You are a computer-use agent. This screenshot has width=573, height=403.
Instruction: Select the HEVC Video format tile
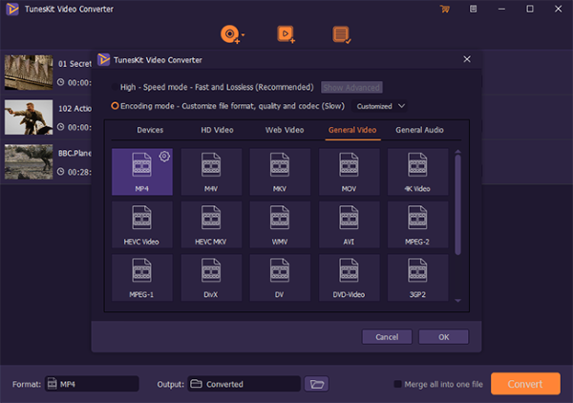pyautogui.click(x=141, y=224)
